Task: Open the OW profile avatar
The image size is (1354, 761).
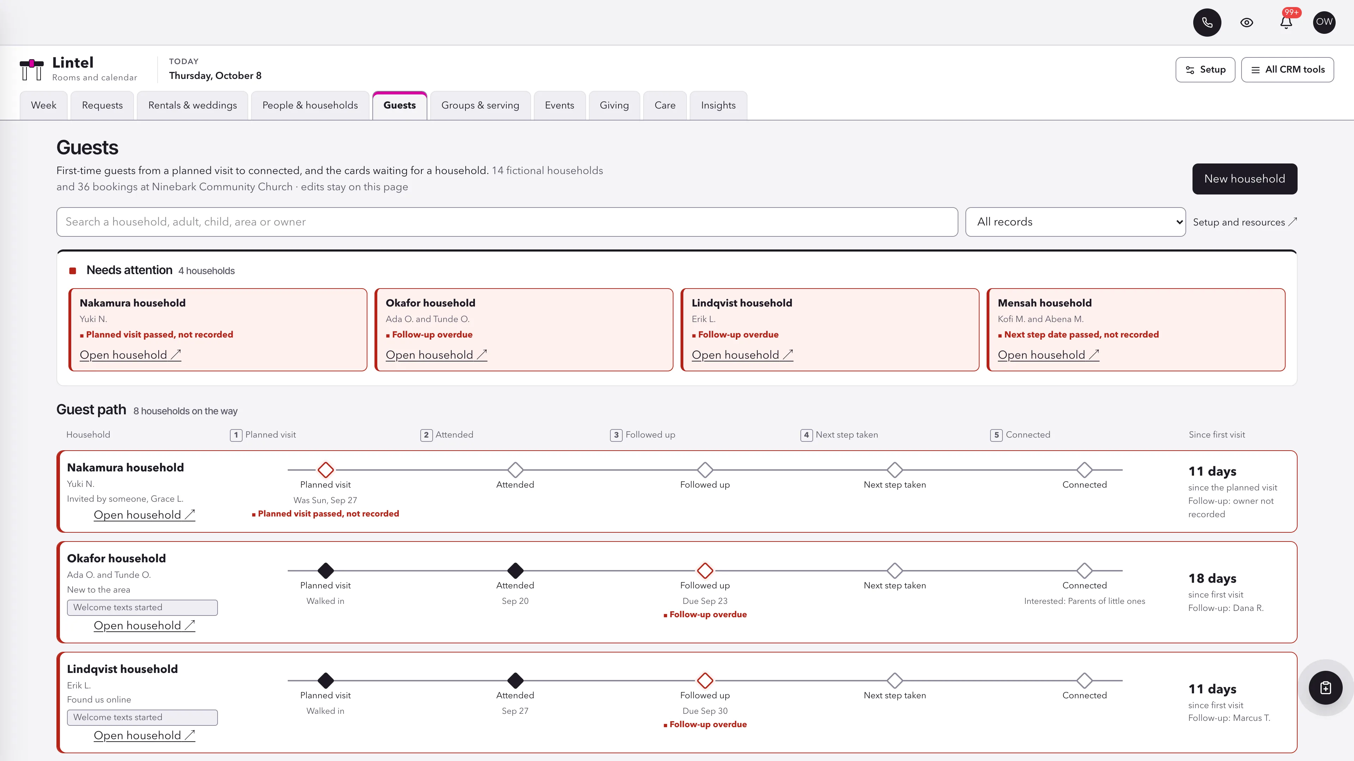Action: (x=1324, y=22)
